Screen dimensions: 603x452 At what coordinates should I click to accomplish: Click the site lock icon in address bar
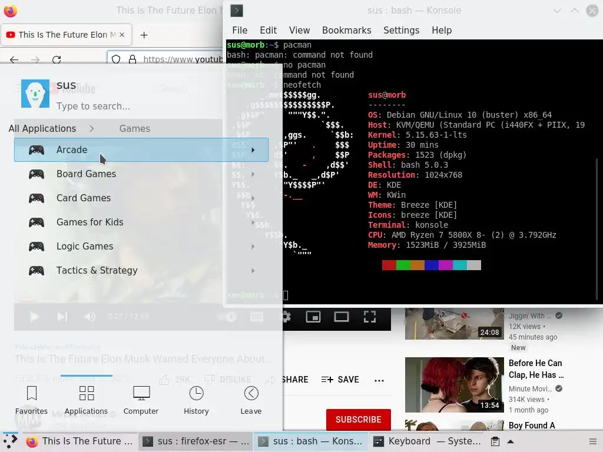coord(132,59)
